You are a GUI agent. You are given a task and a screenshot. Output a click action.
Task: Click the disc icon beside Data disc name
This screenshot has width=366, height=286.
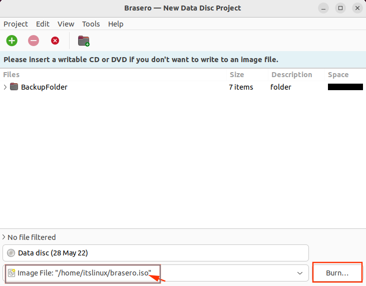coord(11,253)
